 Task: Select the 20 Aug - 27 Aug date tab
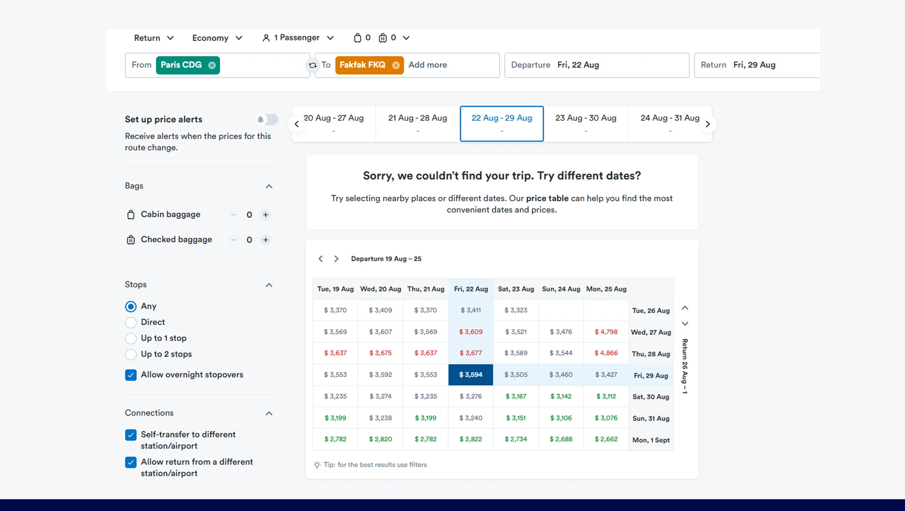(x=333, y=124)
